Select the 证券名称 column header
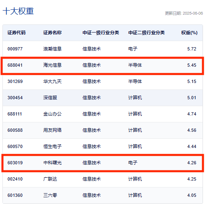This screenshot has height=207, width=205. [x=53, y=33]
